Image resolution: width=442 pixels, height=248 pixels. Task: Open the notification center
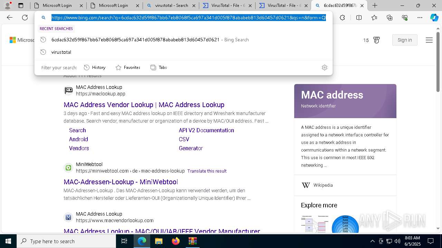click(431, 241)
